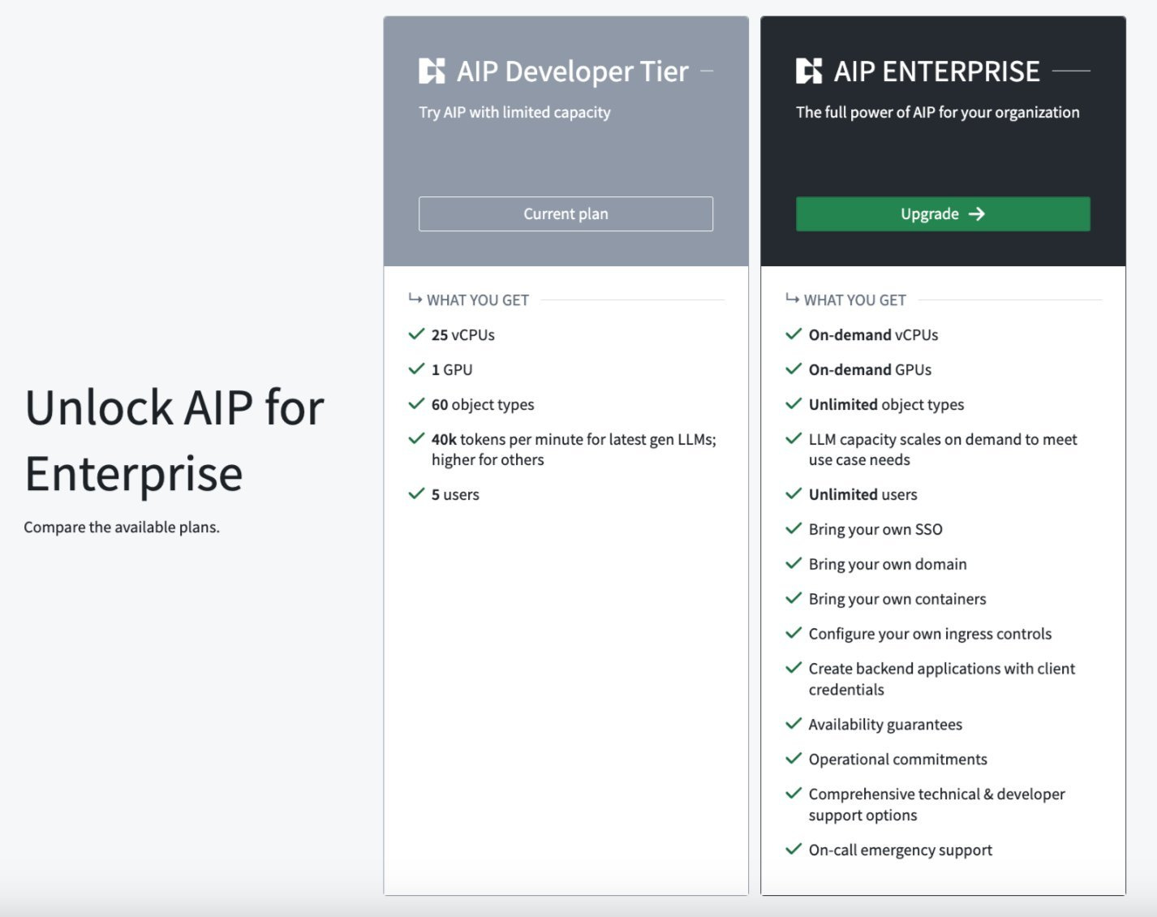
Task: Click the checkmark beside 60 object types
Action: (x=416, y=404)
